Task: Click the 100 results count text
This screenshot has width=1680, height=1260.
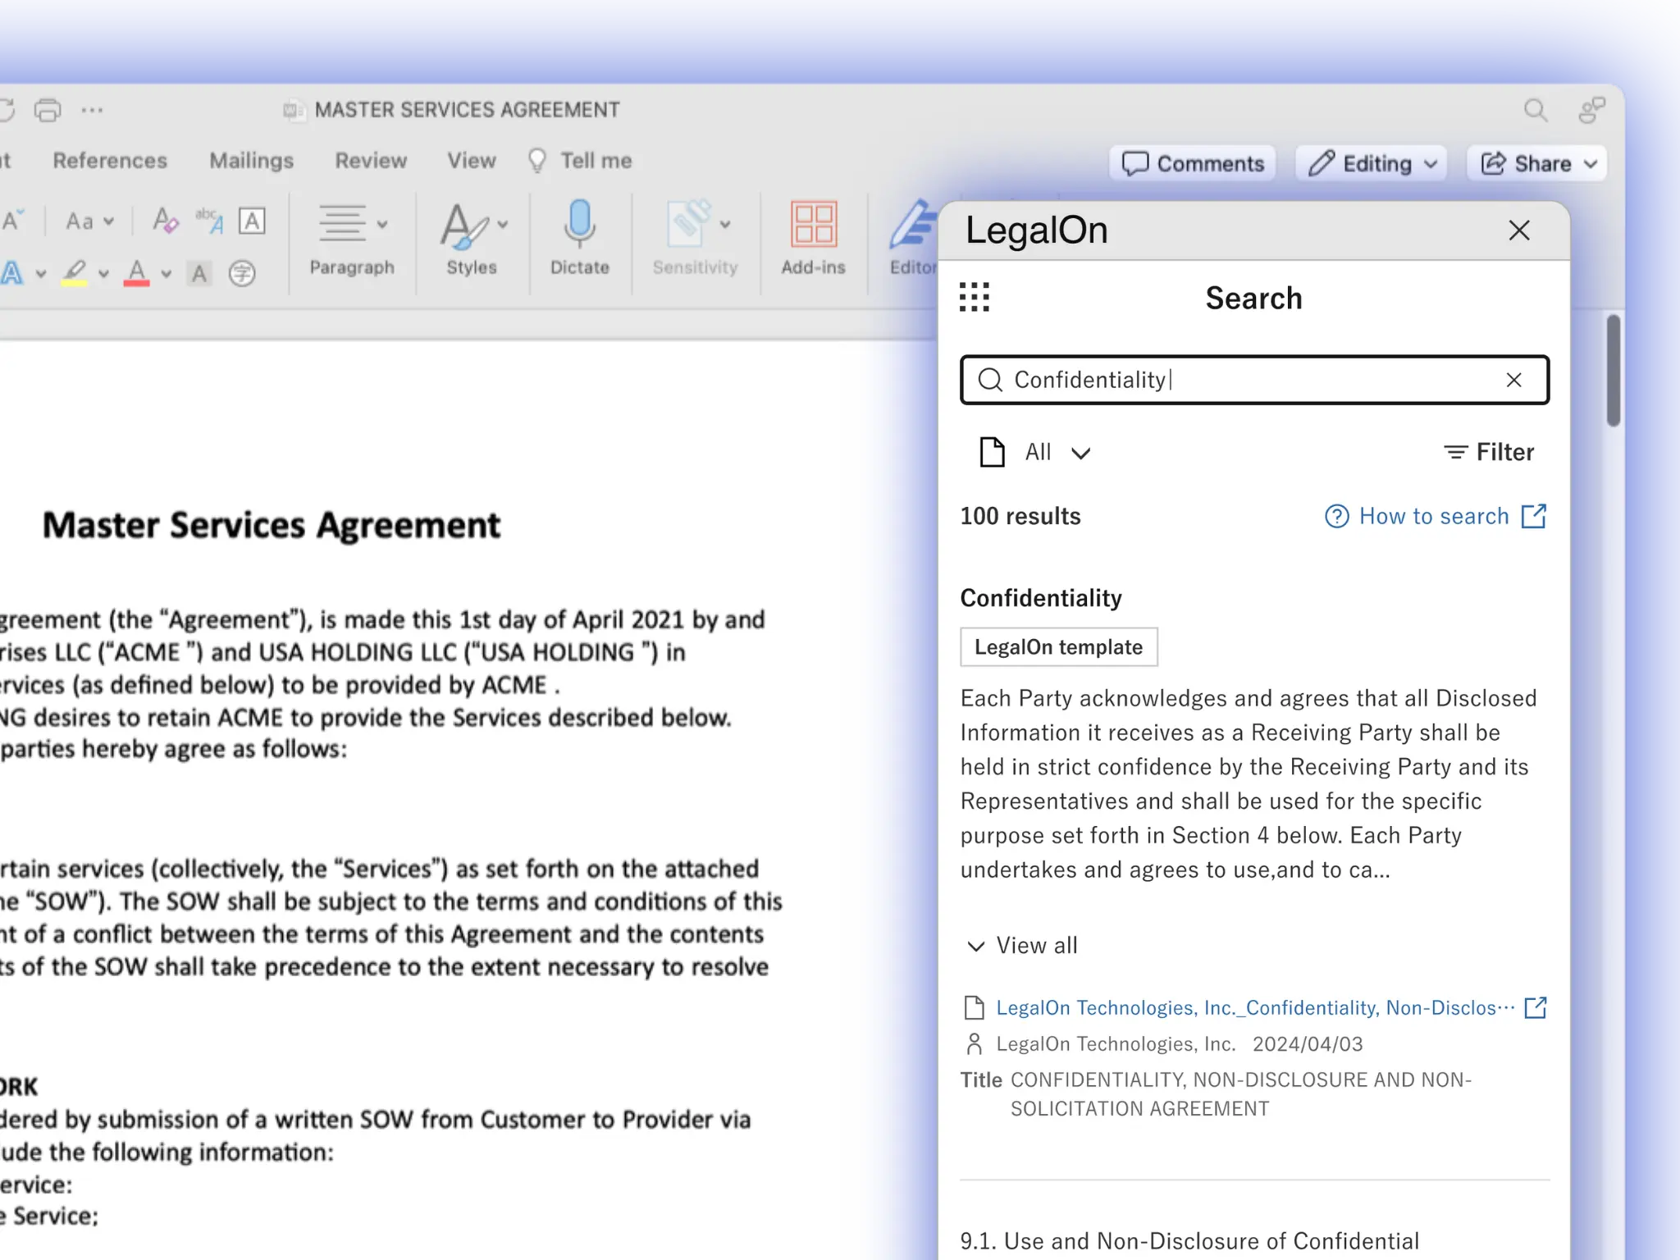Action: (1020, 516)
